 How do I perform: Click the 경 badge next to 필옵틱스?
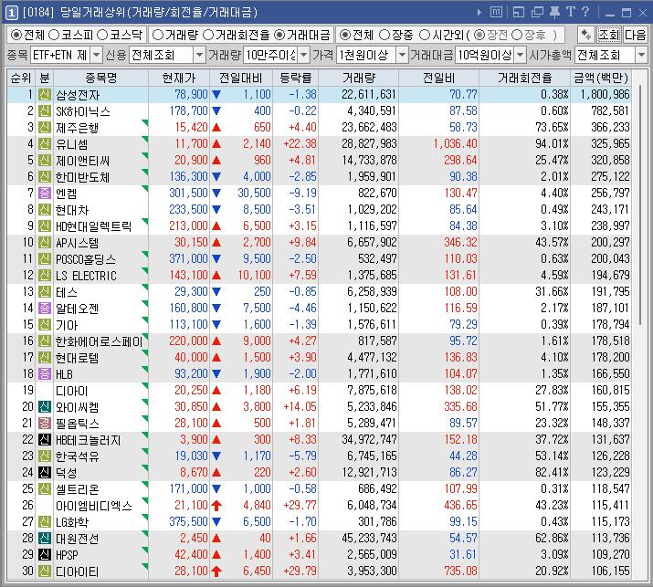[45, 423]
